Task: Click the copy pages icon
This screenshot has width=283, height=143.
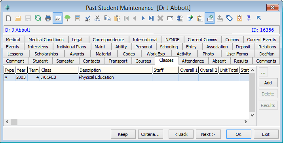Action: [107, 18]
